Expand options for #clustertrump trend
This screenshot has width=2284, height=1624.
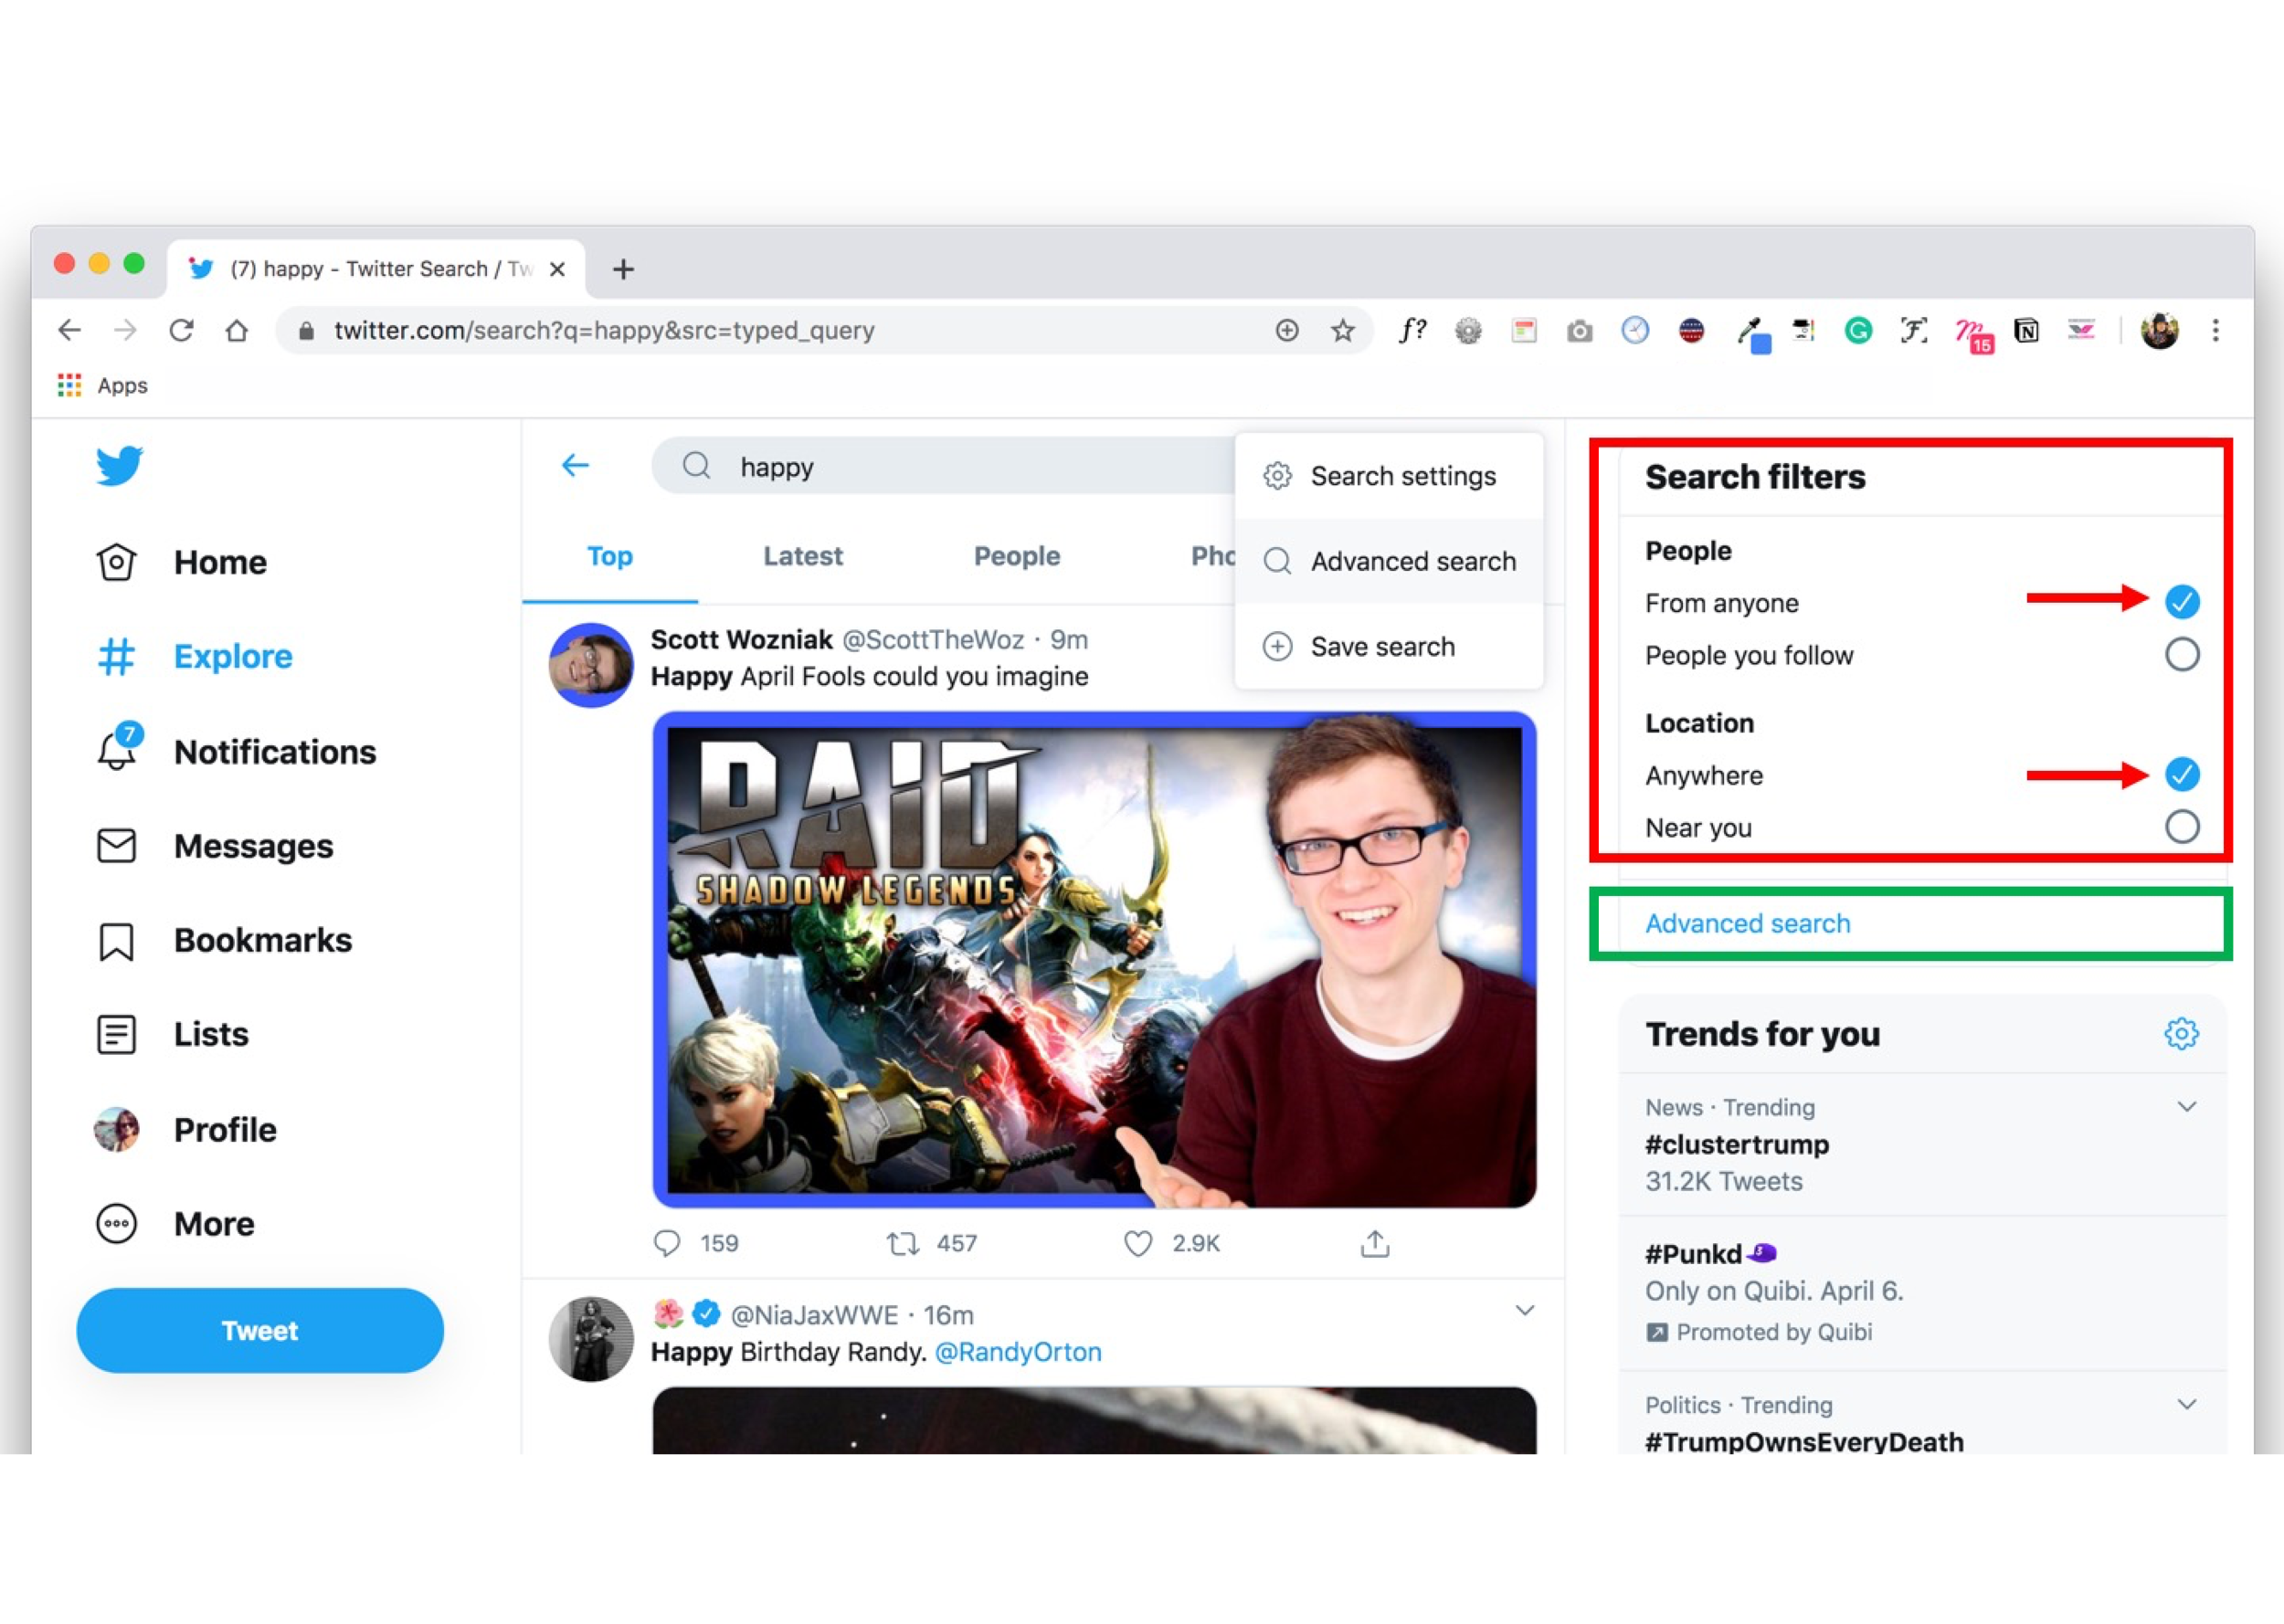tap(2187, 1106)
